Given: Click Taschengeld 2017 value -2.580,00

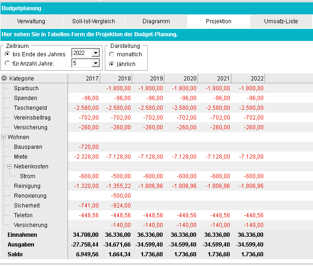Looking at the screenshot, I should coord(87,107).
